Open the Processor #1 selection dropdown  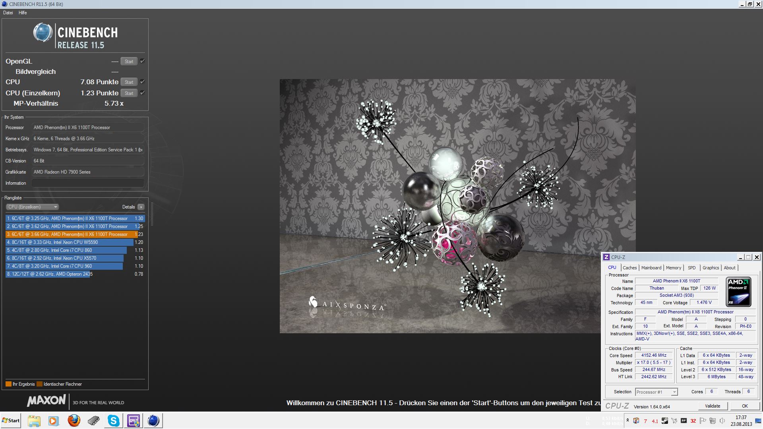pyautogui.click(x=656, y=392)
